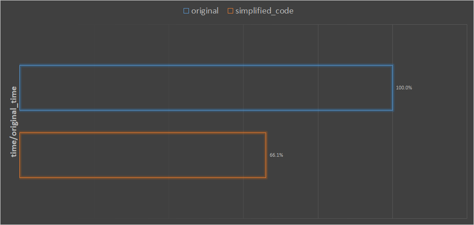Click the leftmost vertical gridline
Image resolution: width=474 pixels, height=225 pixels.
pyautogui.click(x=169, y=45)
